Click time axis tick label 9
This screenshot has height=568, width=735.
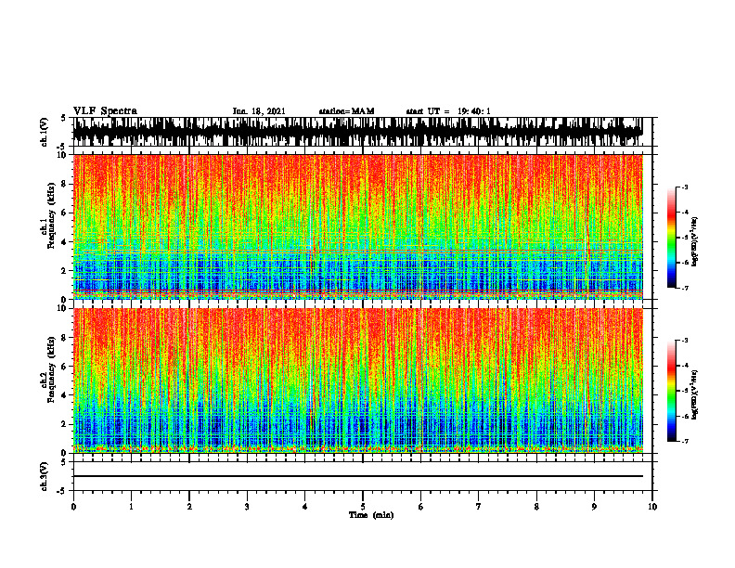pos(594,507)
